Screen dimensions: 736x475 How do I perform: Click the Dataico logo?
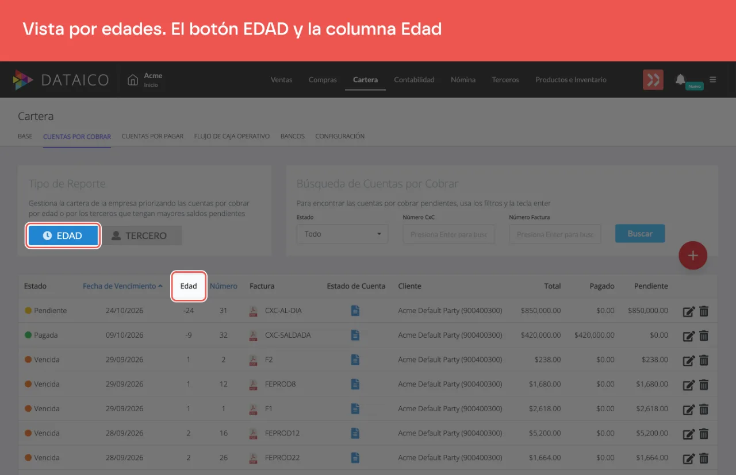pos(61,80)
